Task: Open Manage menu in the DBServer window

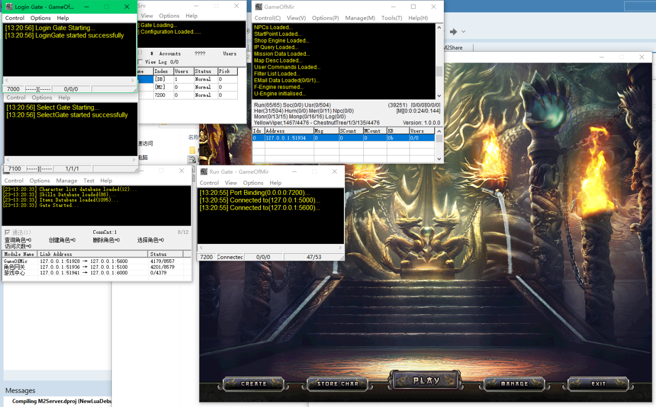Action: click(67, 181)
